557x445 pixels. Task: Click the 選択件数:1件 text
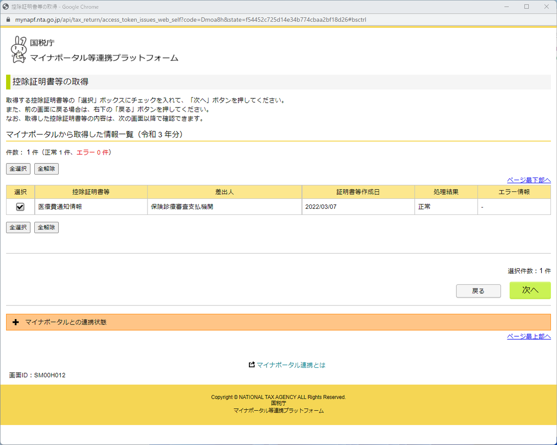point(529,271)
